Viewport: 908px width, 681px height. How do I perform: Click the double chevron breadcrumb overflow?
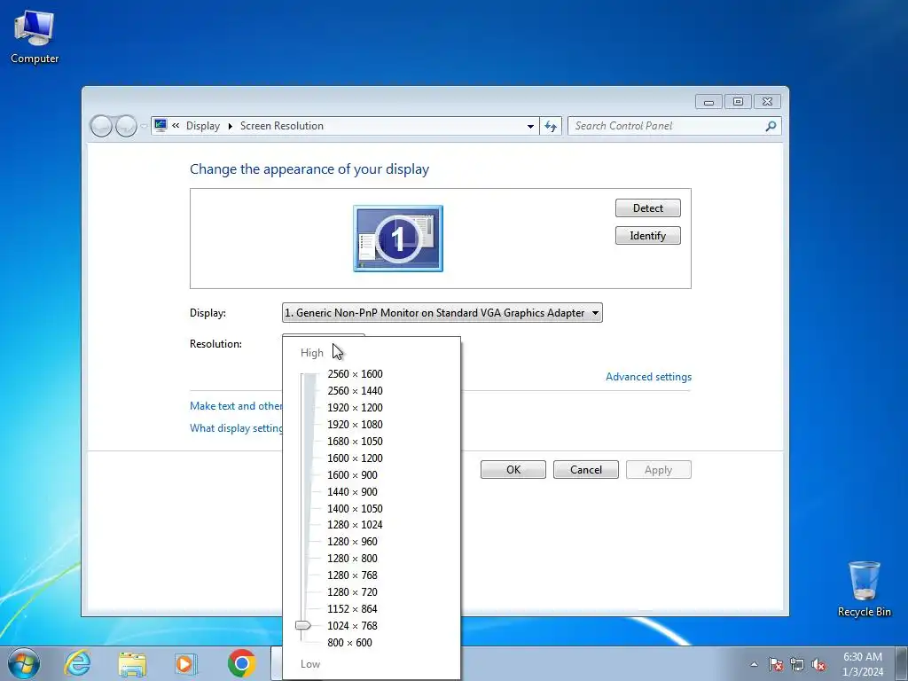click(x=176, y=125)
